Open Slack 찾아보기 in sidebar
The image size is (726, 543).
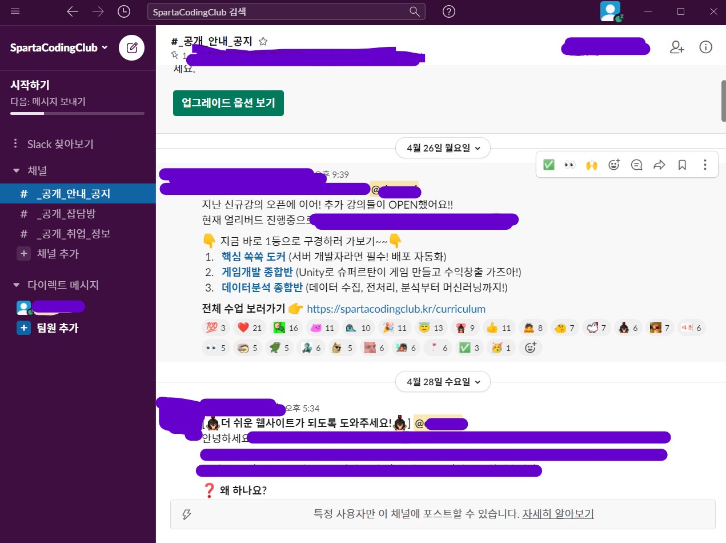click(x=61, y=143)
